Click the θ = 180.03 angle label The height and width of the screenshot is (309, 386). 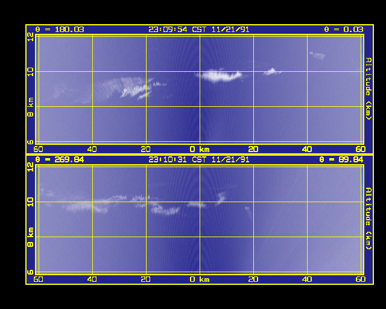pyautogui.click(x=60, y=30)
